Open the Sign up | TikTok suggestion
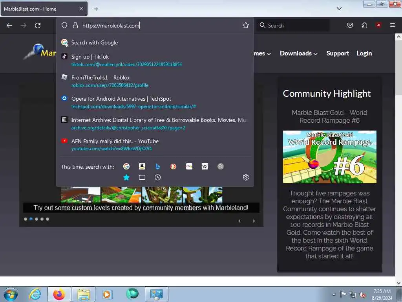The width and height of the screenshot is (402, 302). pos(155,60)
